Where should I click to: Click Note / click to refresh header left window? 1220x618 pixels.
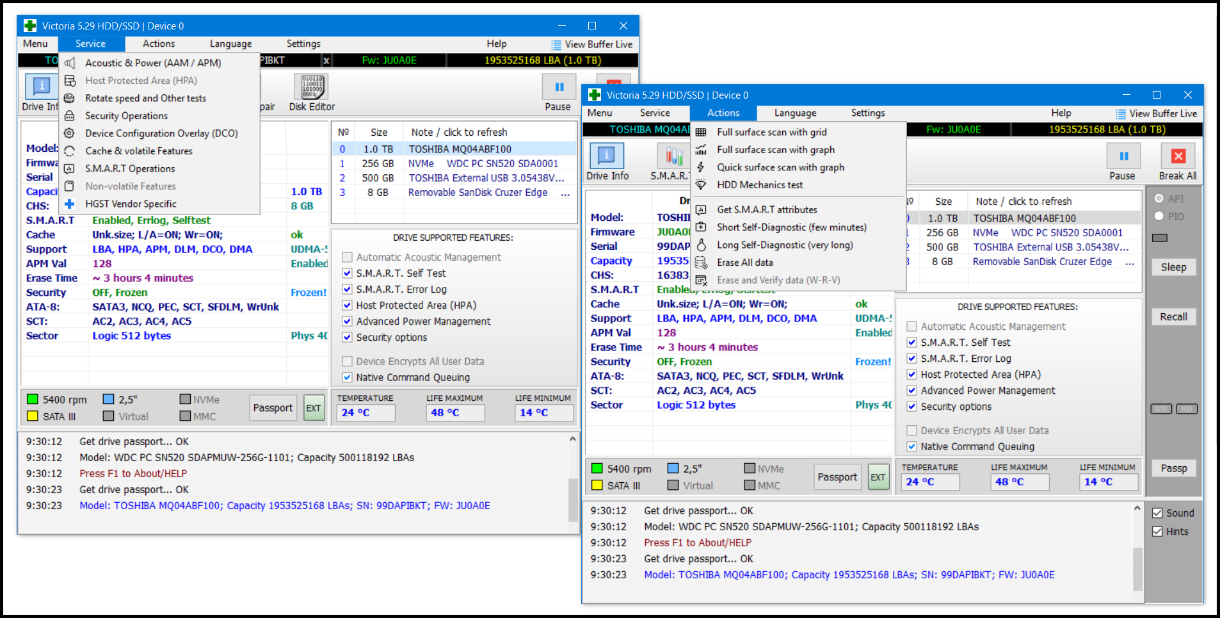(x=459, y=133)
